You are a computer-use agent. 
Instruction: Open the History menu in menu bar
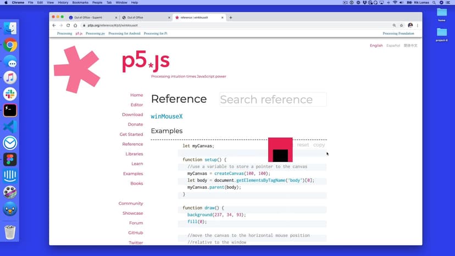63,3
